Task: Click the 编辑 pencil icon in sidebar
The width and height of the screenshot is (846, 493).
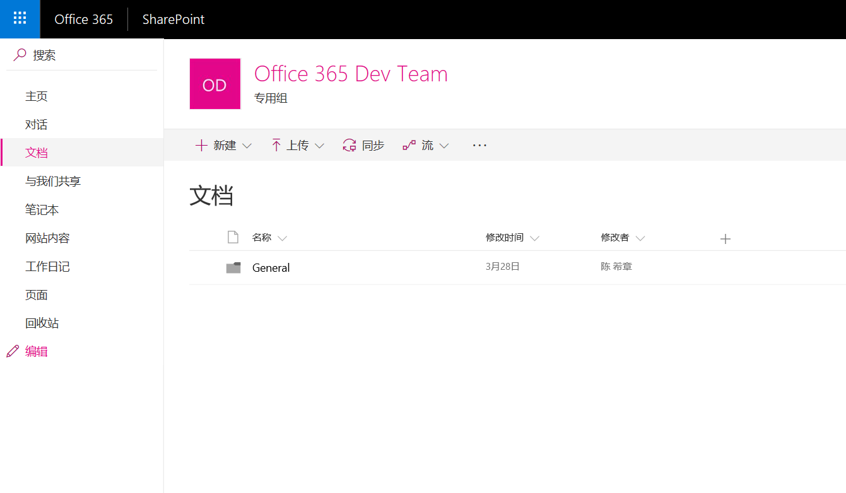Action: tap(12, 351)
